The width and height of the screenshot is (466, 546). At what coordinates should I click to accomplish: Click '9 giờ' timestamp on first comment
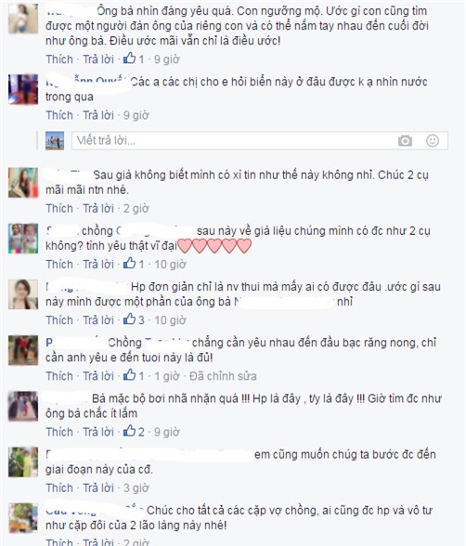167,59
